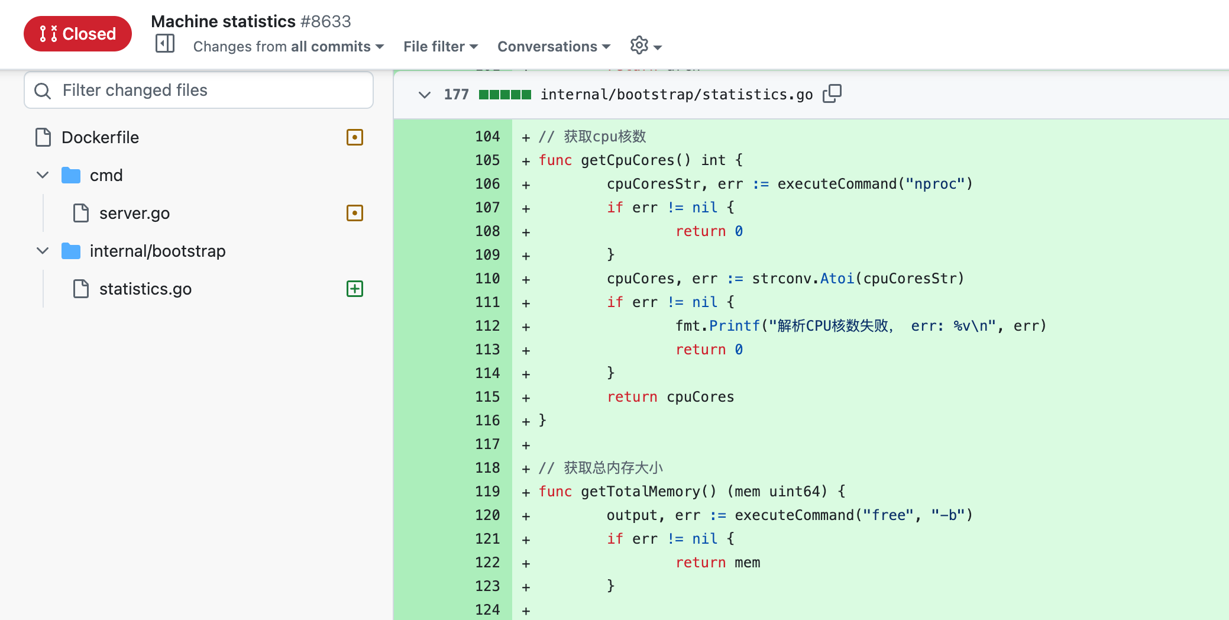The height and width of the screenshot is (620, 1229).
Task: Open the diff settings gear menu
Action: (645, 46)
